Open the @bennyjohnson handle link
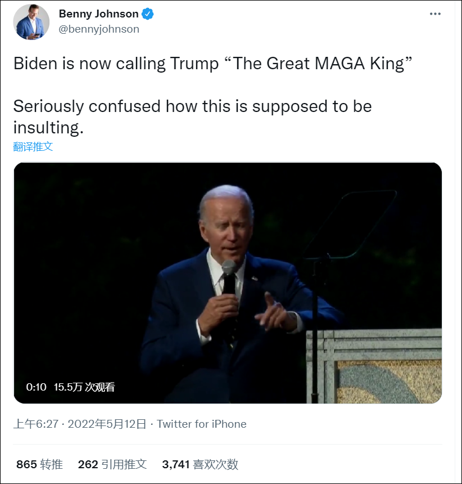The image size is (462, 484). [99, 29]
